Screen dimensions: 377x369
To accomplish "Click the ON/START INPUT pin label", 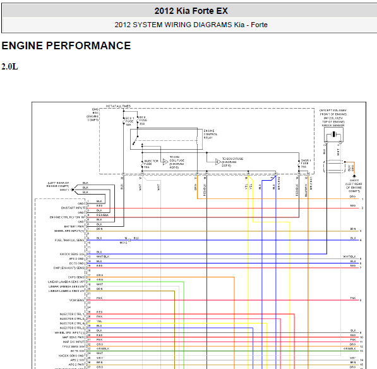I will coord(73,208).
